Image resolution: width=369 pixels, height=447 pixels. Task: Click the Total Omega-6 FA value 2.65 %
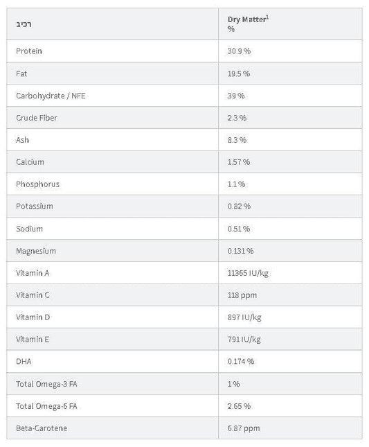(239, 406)
